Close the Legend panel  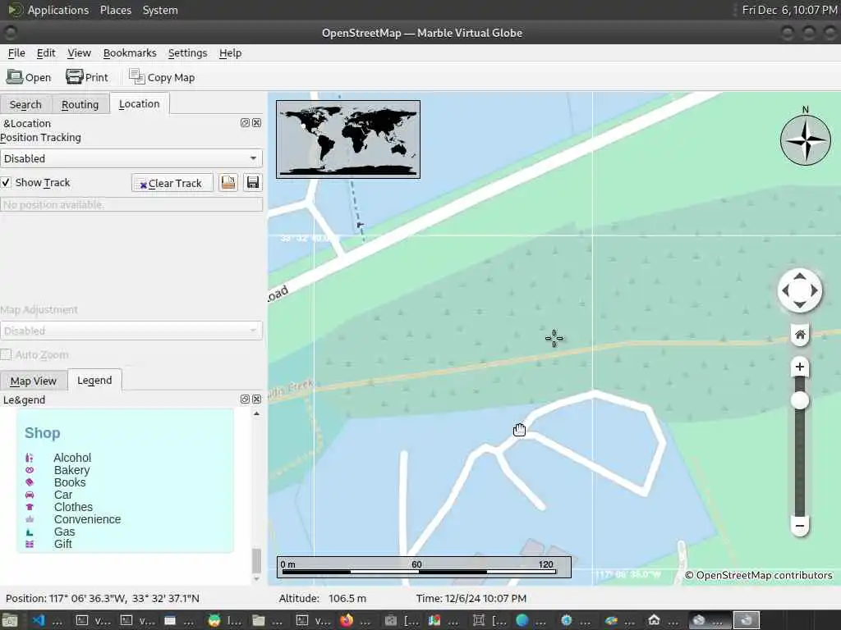point(257,399)
